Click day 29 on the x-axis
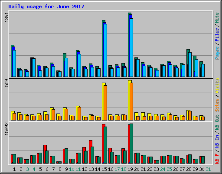 195,169
